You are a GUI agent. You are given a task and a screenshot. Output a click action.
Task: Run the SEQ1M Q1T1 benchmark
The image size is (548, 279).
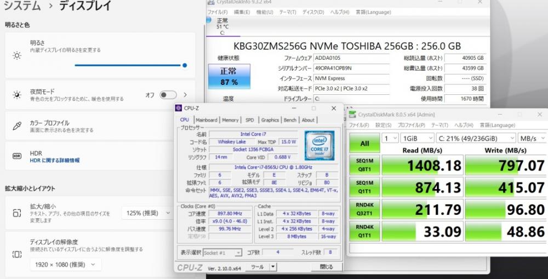click(x=364, y=187)
